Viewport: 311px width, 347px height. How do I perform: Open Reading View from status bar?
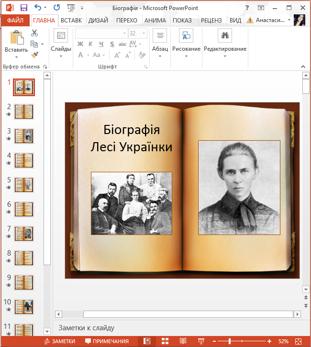point(183,341)
